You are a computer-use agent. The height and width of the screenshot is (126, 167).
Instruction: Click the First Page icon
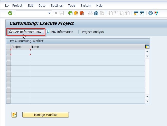[x=110, y=13]
